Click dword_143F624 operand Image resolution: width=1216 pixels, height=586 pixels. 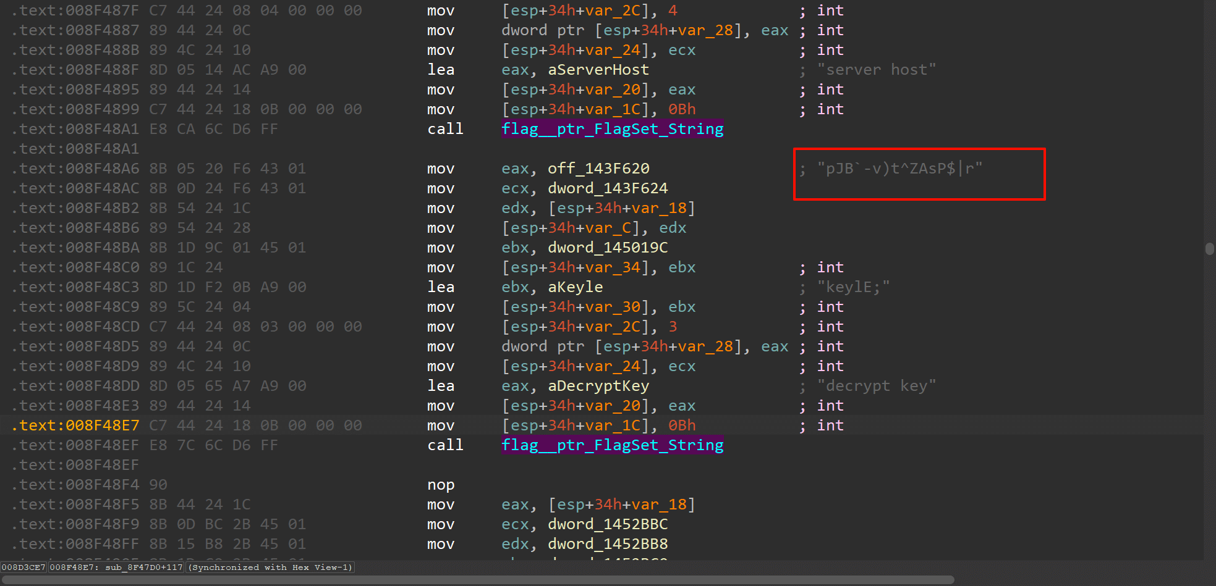pos(608,188)
